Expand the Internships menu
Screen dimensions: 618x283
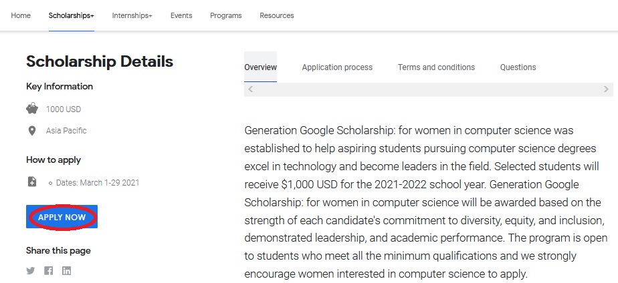[x=132, y=15]
